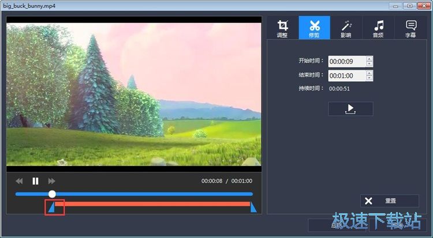
Task: Switch to the 影响 effects wand tab
Action: [346, 28]
